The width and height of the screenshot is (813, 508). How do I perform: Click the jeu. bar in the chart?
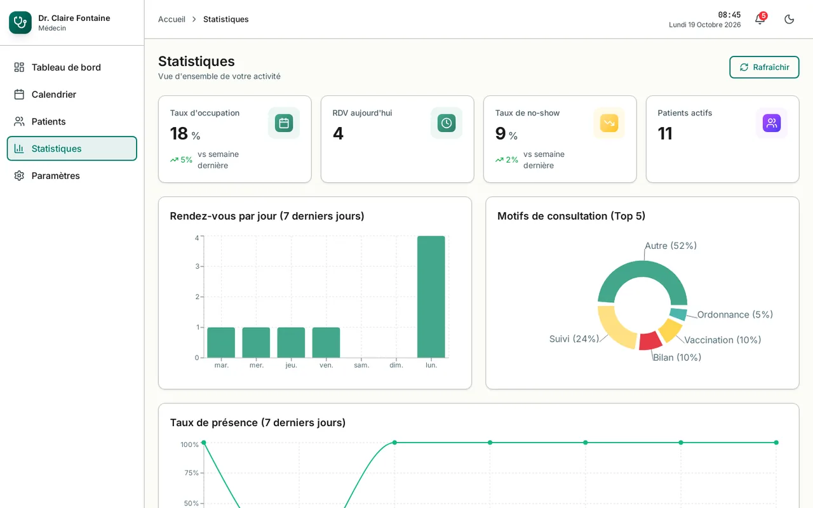[291, 342]
